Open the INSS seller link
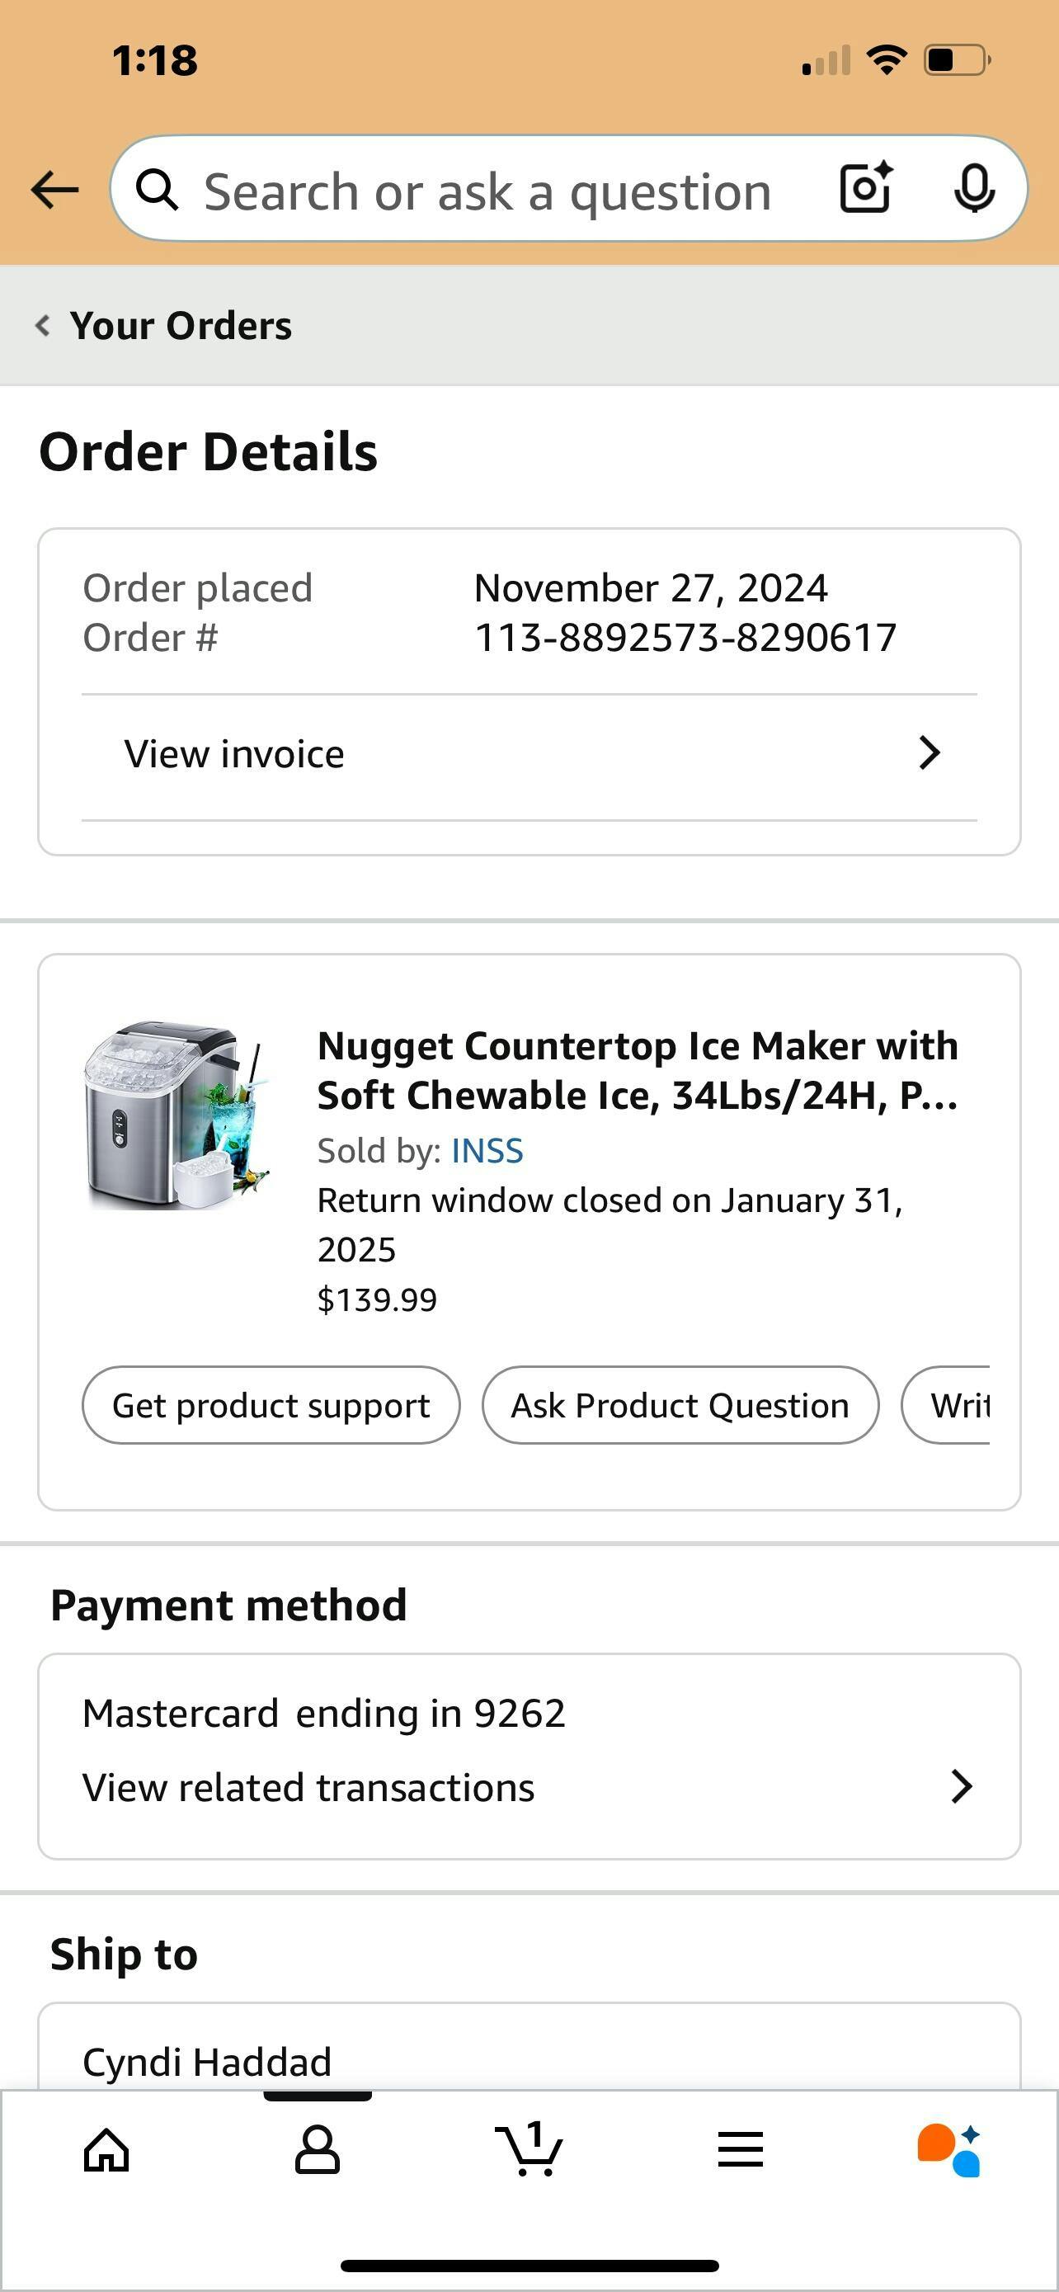 (487, 1150)
